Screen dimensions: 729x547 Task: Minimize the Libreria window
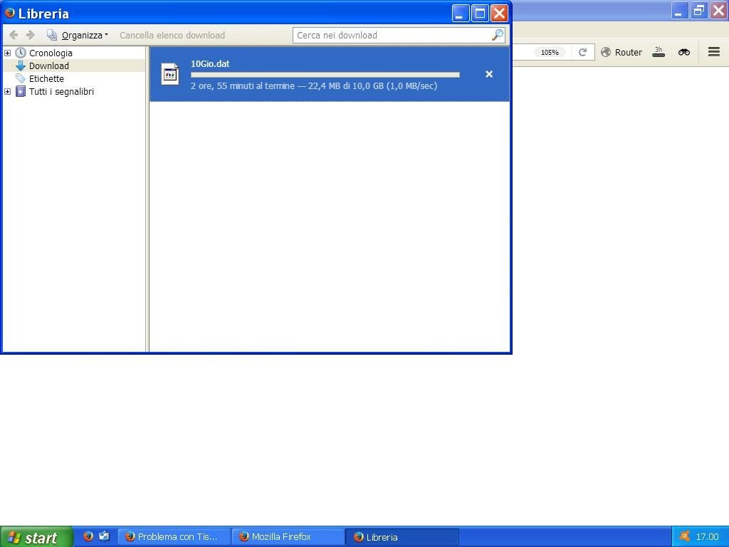[461, 13]
